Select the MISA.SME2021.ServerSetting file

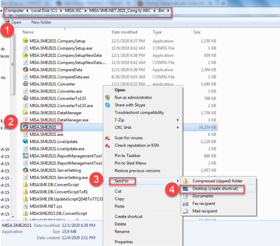tap(53, 170)
